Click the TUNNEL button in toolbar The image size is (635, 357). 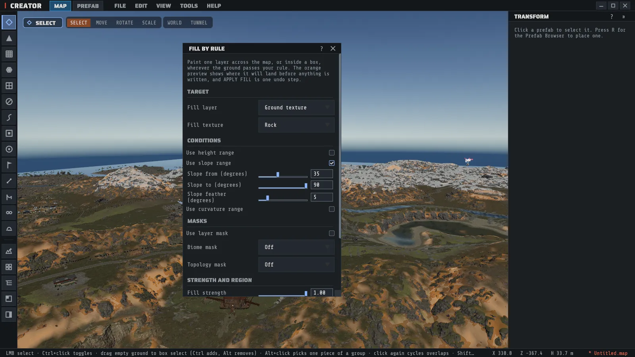click(x=199, y=23)
